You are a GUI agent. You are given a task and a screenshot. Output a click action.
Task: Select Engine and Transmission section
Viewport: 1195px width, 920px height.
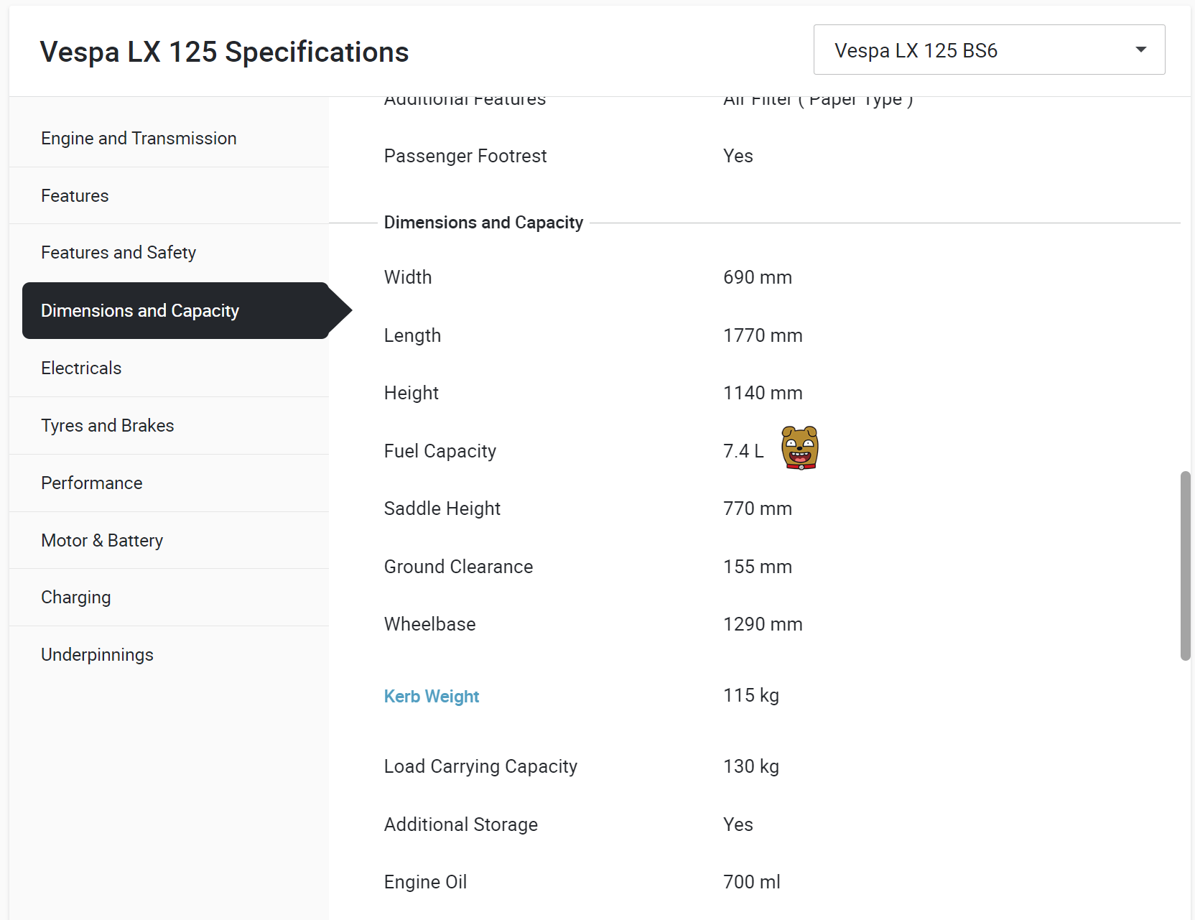(169, 139)
